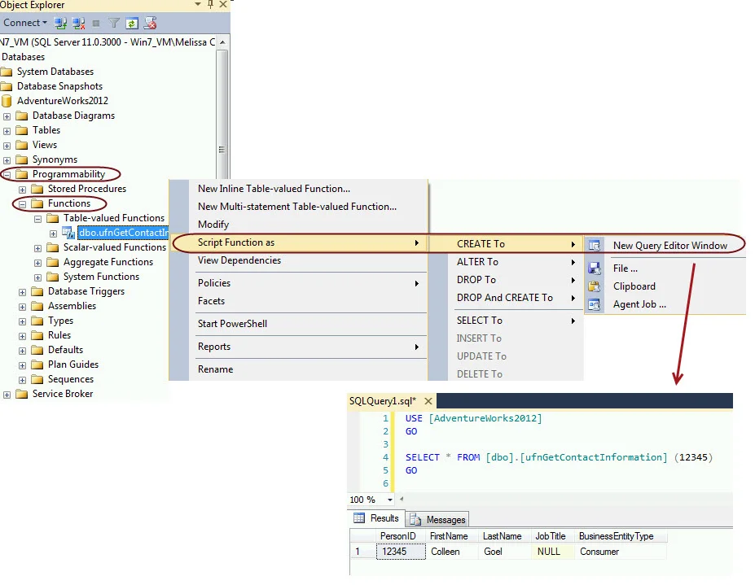
Task: Click the Table-valued Functions folder icon
Action: tap(52, 218)
